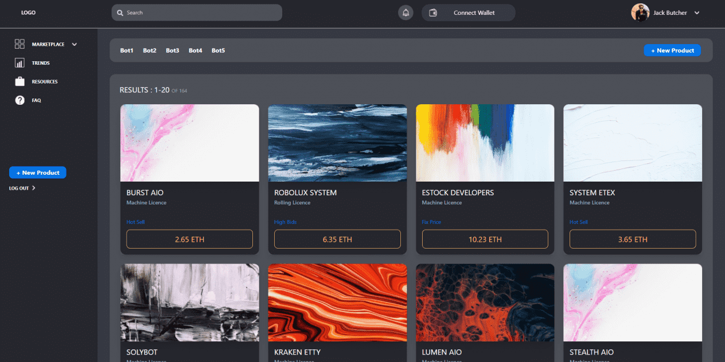The height and width of the screenshot is (362, 725).
Task: Click the BURST AIO title
Action: (145, 193)
